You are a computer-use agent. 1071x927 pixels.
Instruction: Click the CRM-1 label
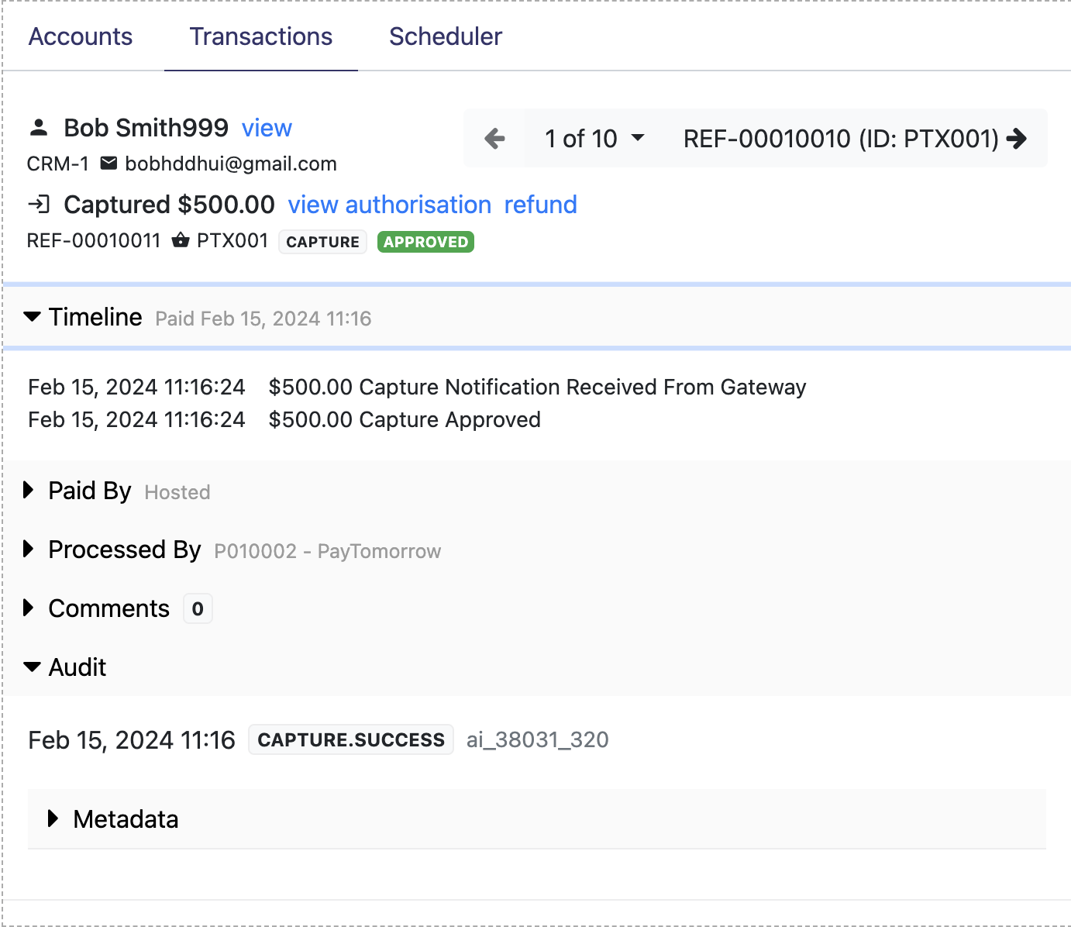[58, 164]
